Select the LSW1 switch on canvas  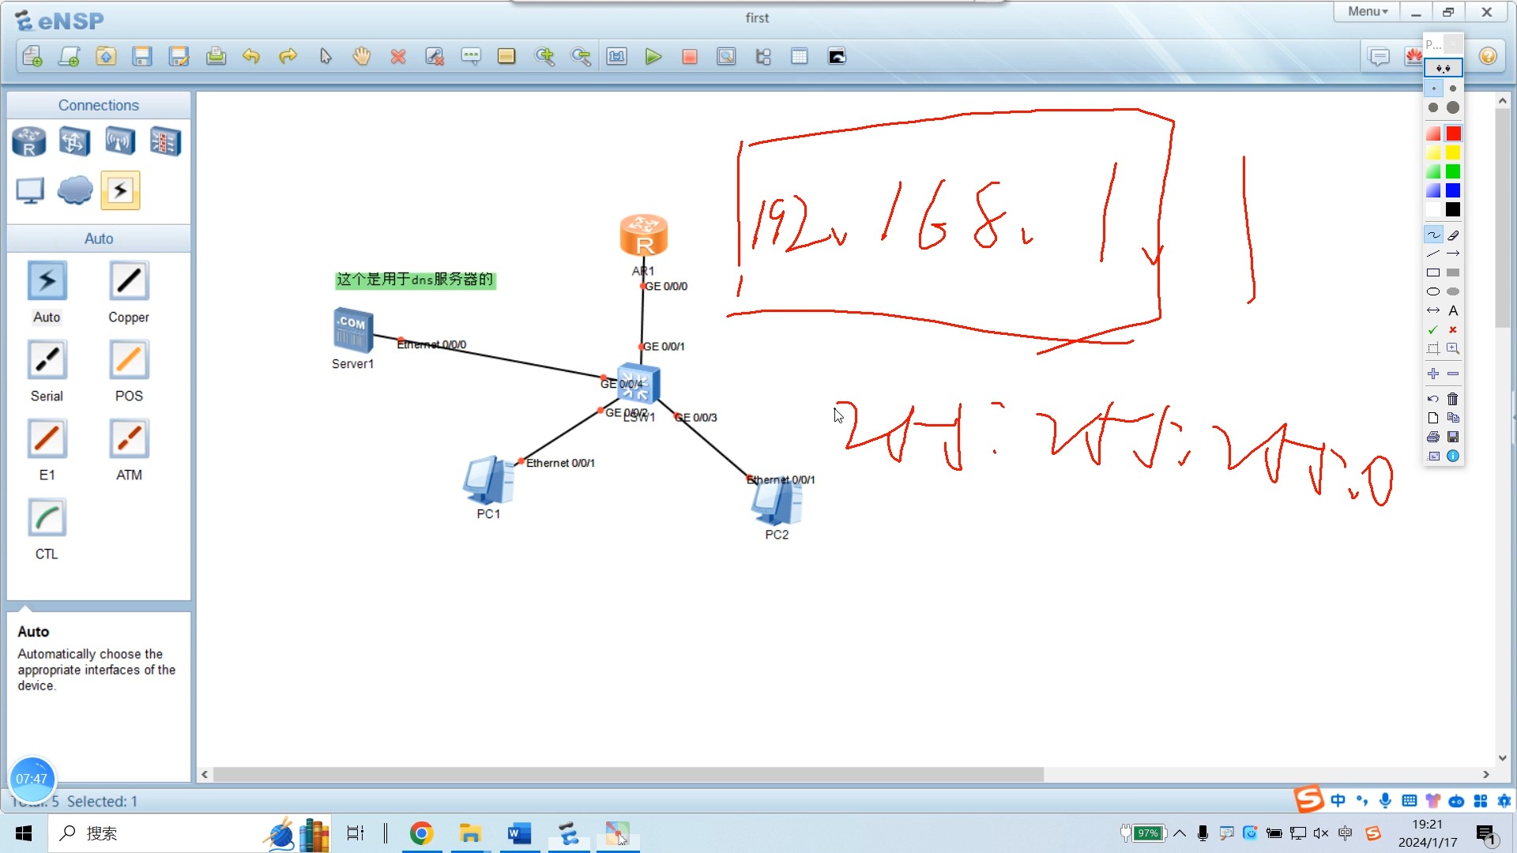638,384
